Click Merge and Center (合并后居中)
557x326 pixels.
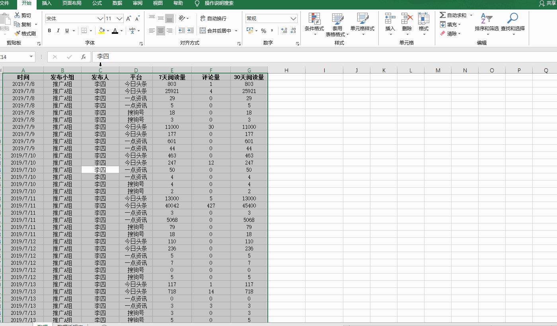(x=215, y=31)
